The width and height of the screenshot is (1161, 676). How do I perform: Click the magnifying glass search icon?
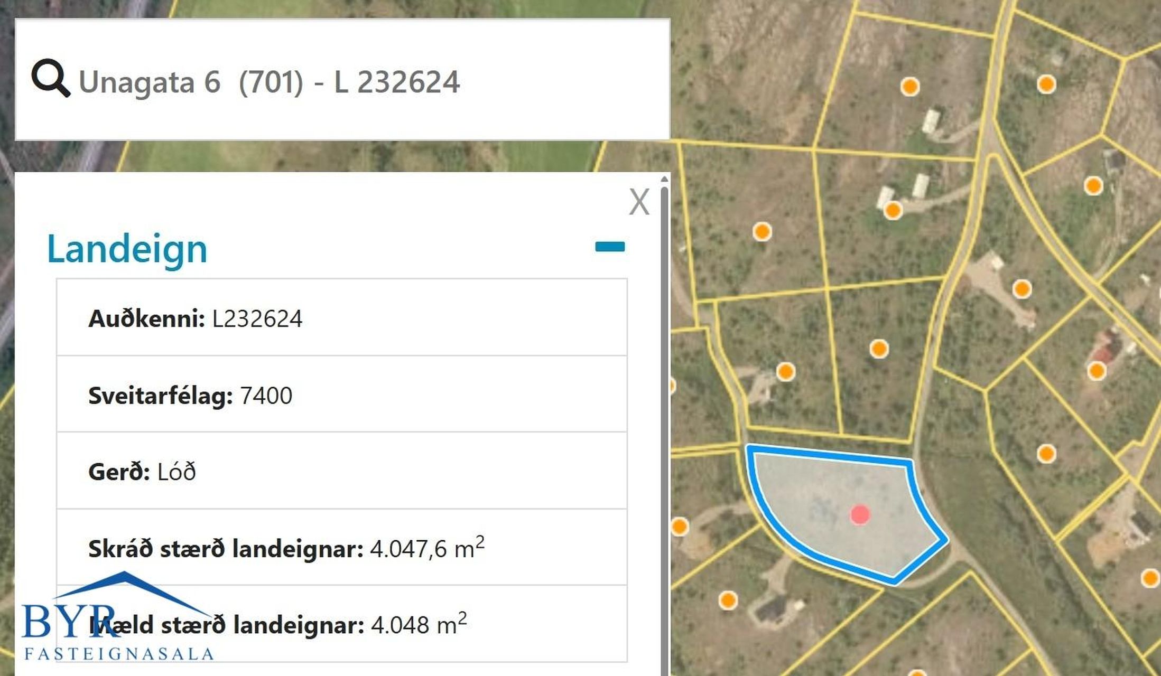pos(50,79)
